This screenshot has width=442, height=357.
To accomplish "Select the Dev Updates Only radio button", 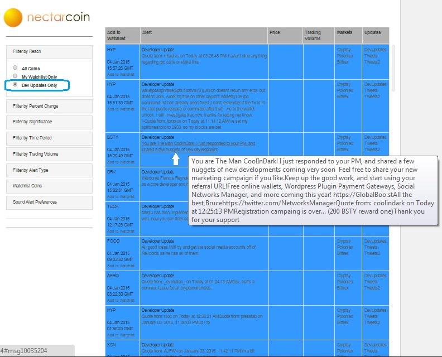I will 15,85.
